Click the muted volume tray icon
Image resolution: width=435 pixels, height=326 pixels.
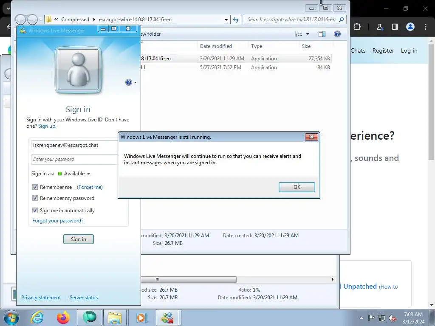tap(392, 318)
